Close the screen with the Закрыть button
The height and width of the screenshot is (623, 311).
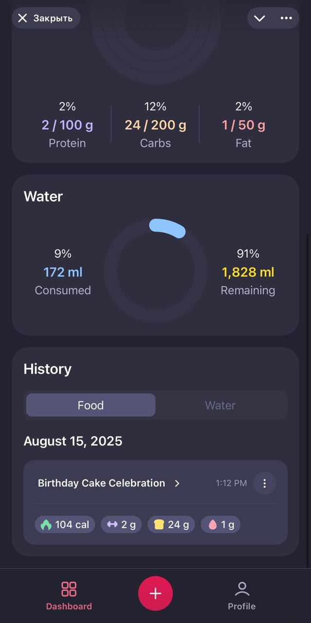[46, 18]
